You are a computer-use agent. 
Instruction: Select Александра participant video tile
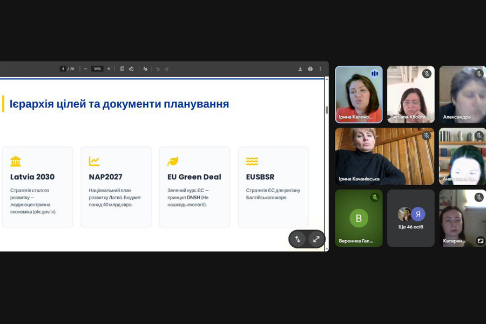click(462, 94)
